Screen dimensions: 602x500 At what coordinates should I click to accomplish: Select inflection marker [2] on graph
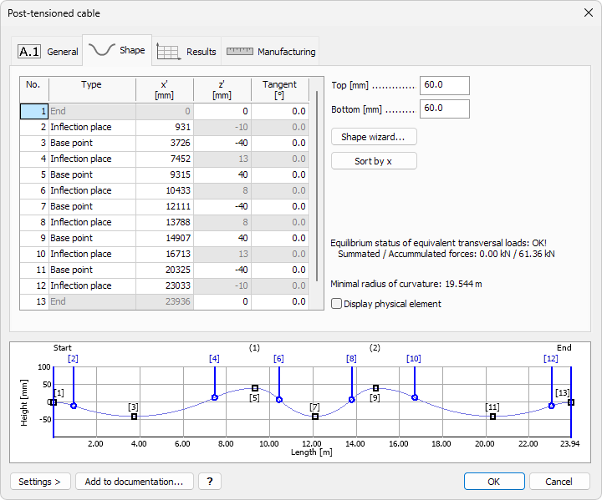point(74,406)
